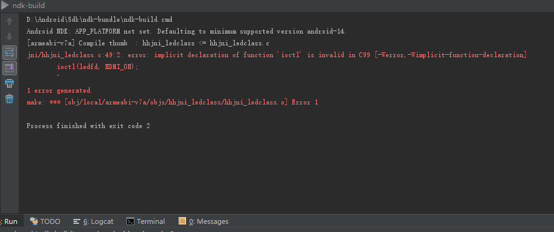Toggle Scroll to the End of output
Image resolution: width=554 pixels, height=232 pixels.
pos(9,68)
